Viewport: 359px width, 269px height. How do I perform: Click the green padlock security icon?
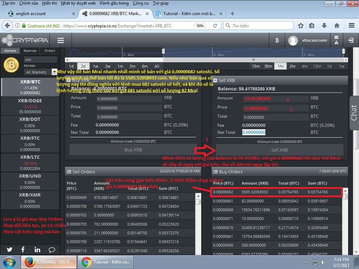[24, 26]
